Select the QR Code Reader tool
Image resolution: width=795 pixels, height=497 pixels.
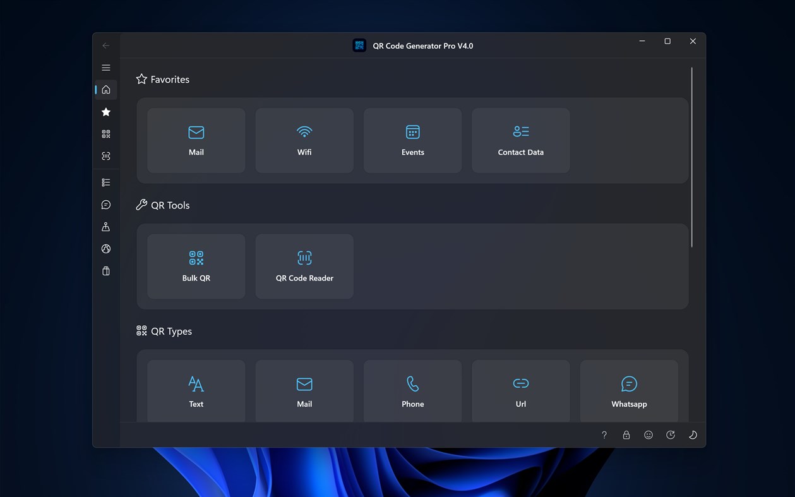point(304,266)
